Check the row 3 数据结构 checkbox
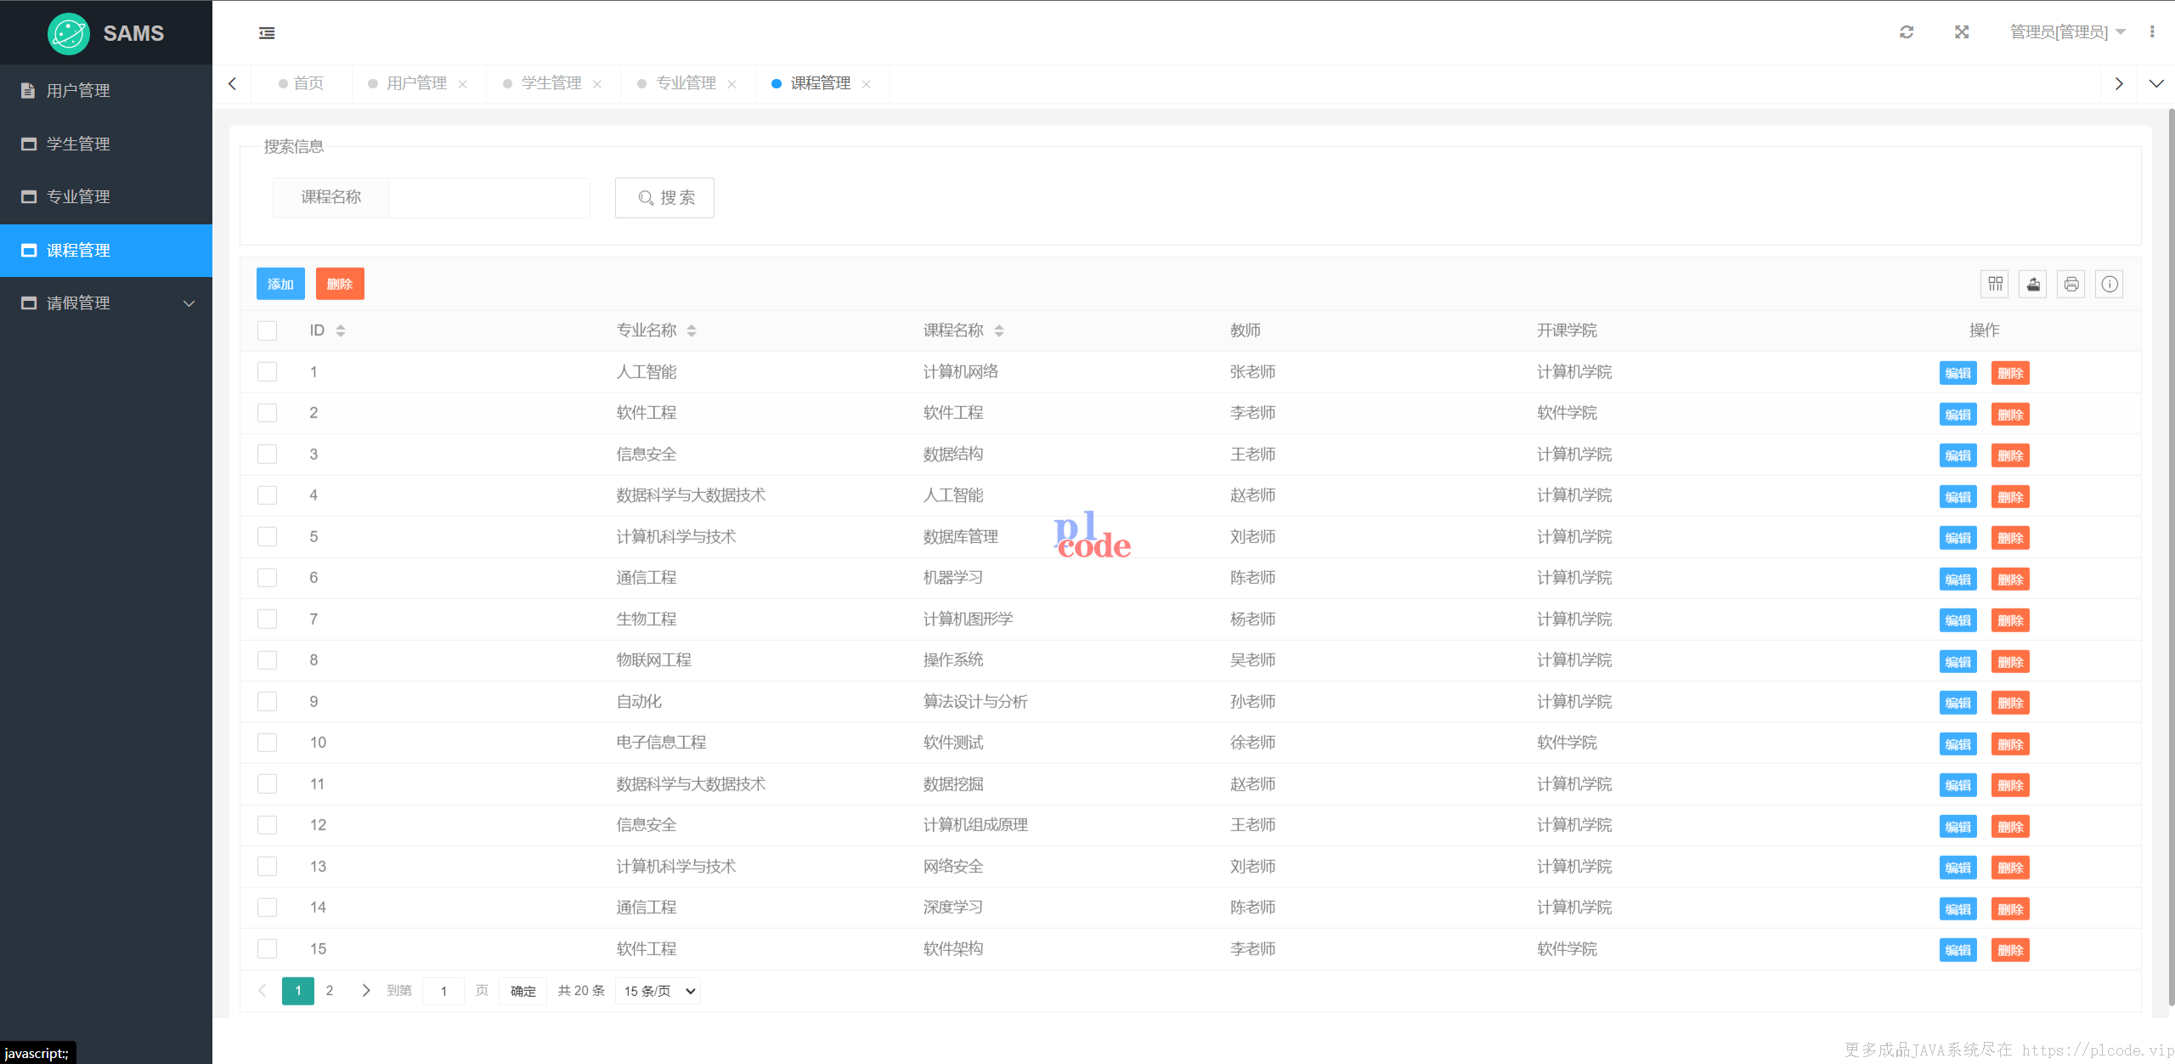The width and height of the screenshot is (2175, 1064). pyautogui.click(x=268, y=455)
